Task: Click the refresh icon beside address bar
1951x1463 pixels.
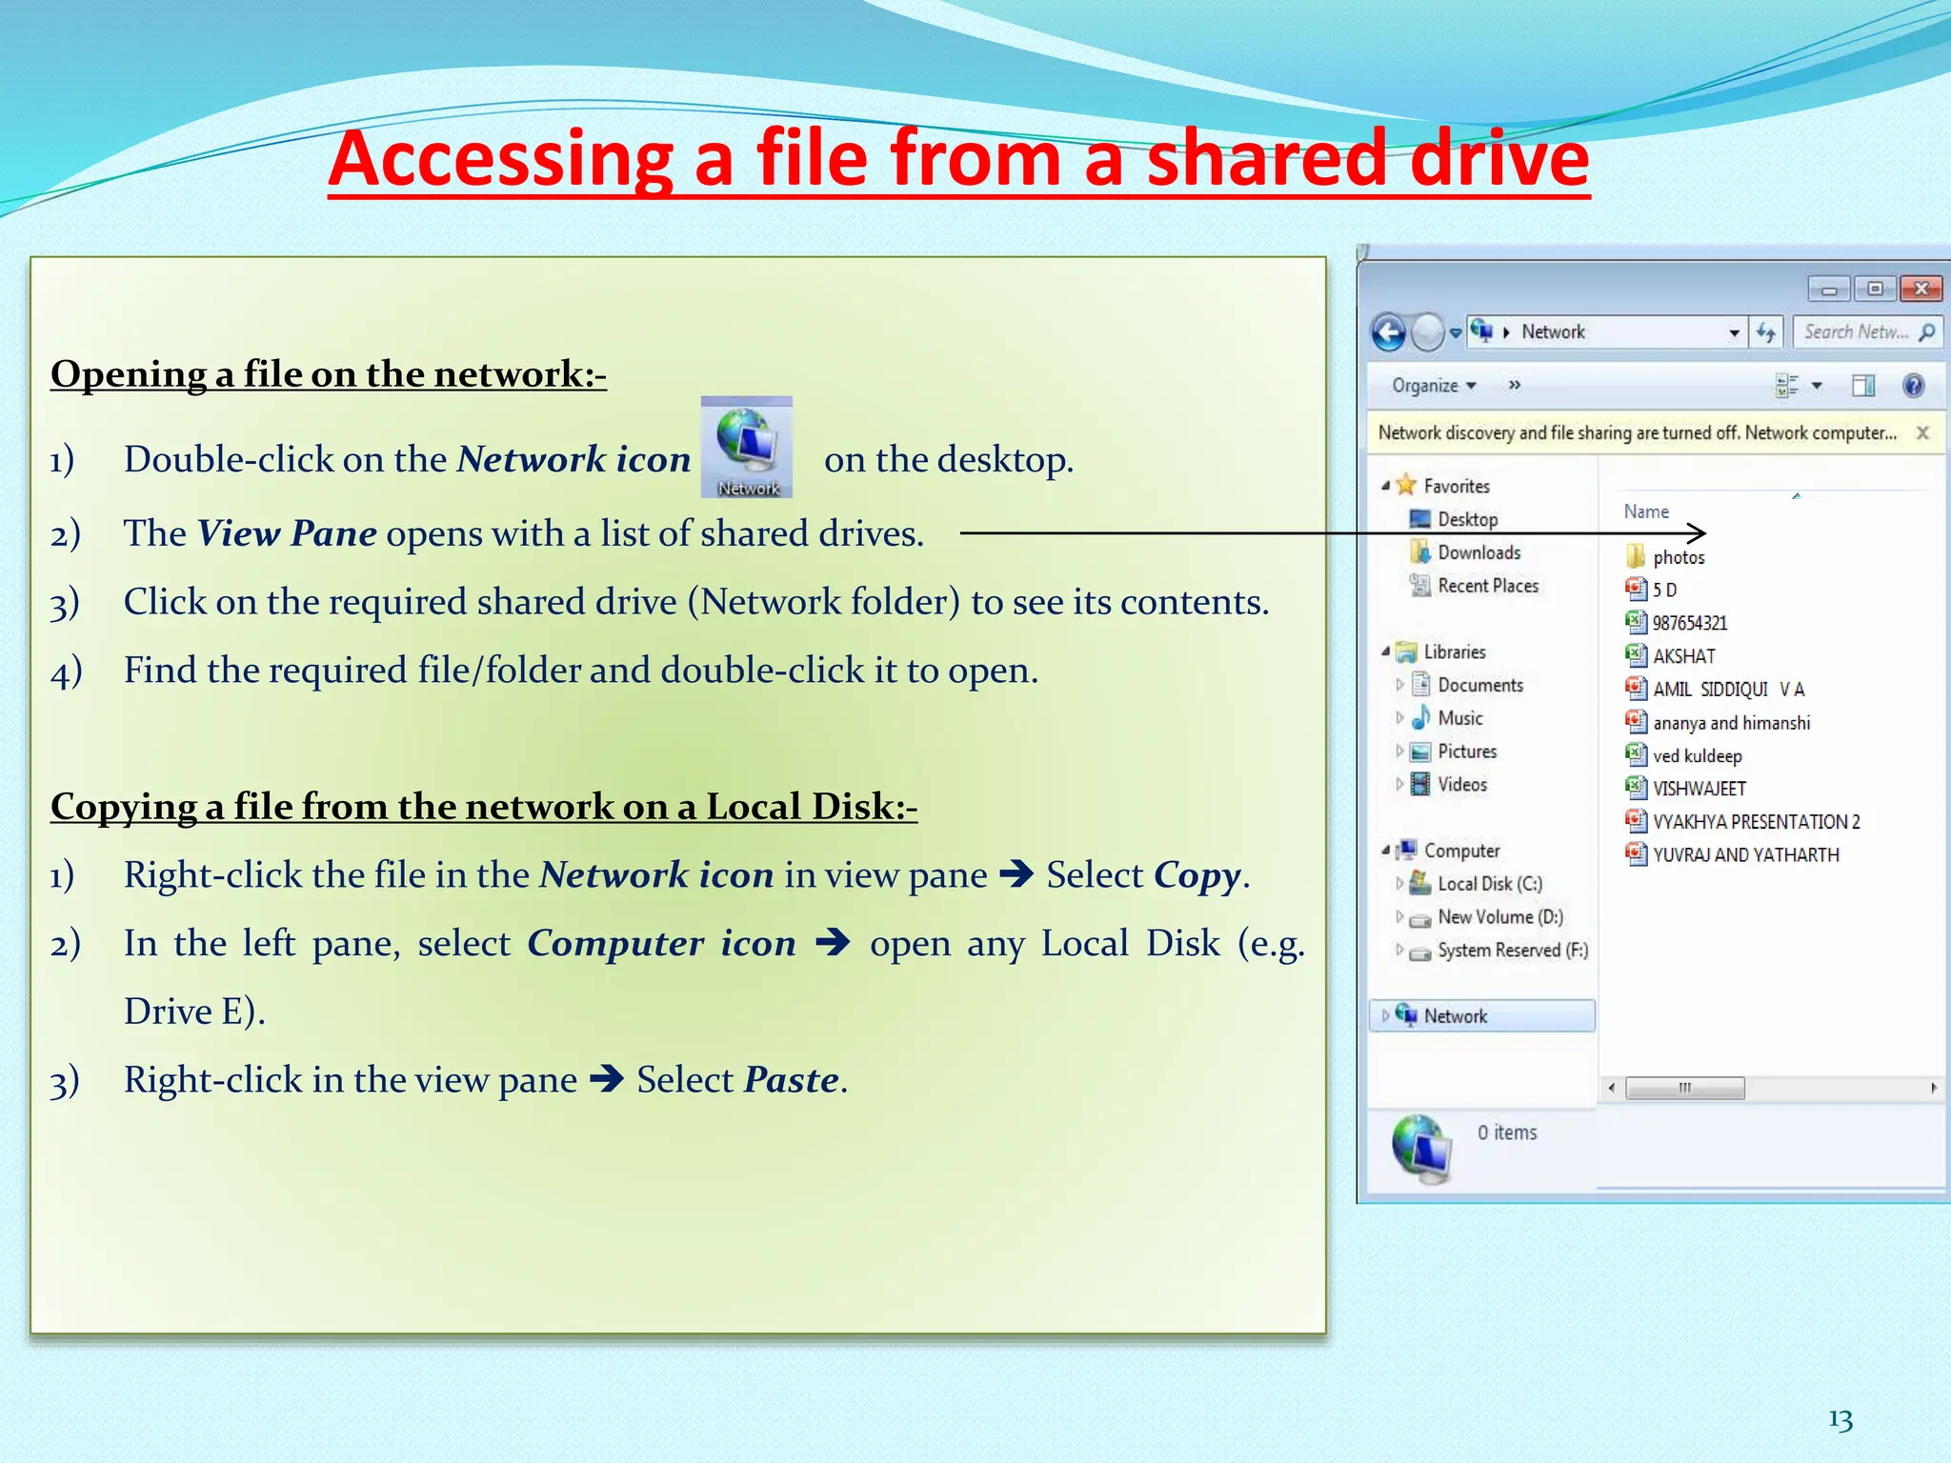Action: [x=1765, y=332]
